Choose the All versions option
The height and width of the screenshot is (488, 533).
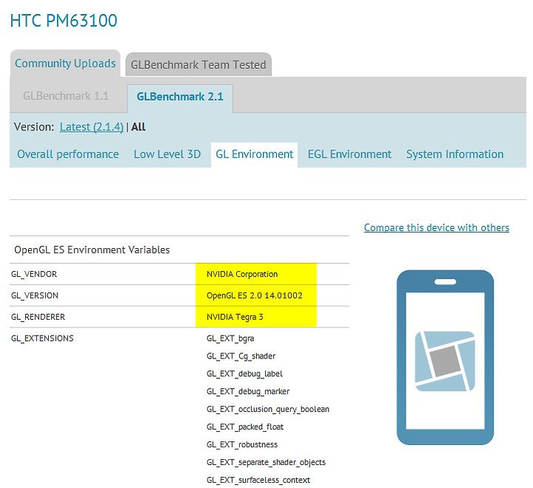click(138, 127)
